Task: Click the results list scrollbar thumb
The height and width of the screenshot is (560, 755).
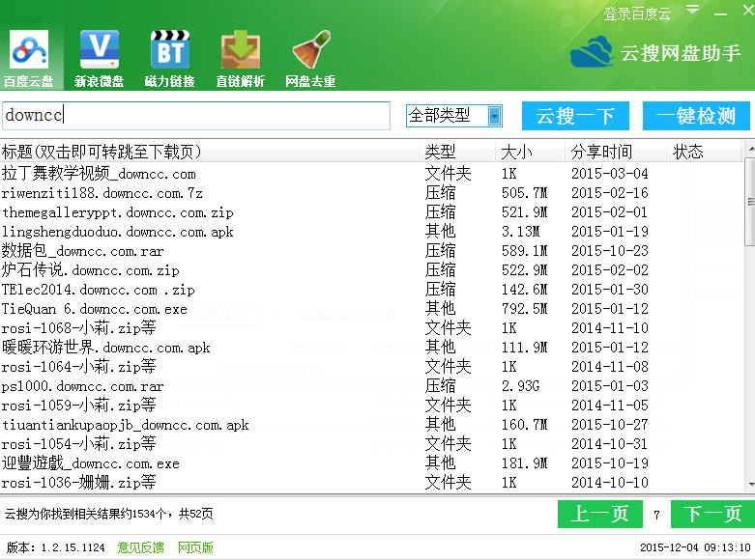Action: pyautogui.click(x=750, y=202)
